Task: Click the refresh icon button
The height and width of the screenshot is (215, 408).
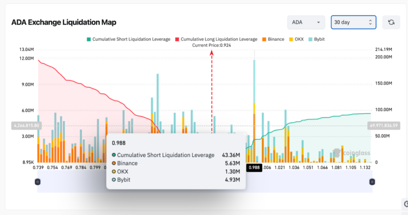Action: 391,22
